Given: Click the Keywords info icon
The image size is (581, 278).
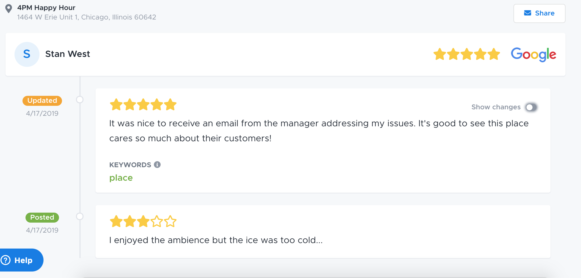Looking at the screenshot, I should pyautogui.click(x=157, y=164).
